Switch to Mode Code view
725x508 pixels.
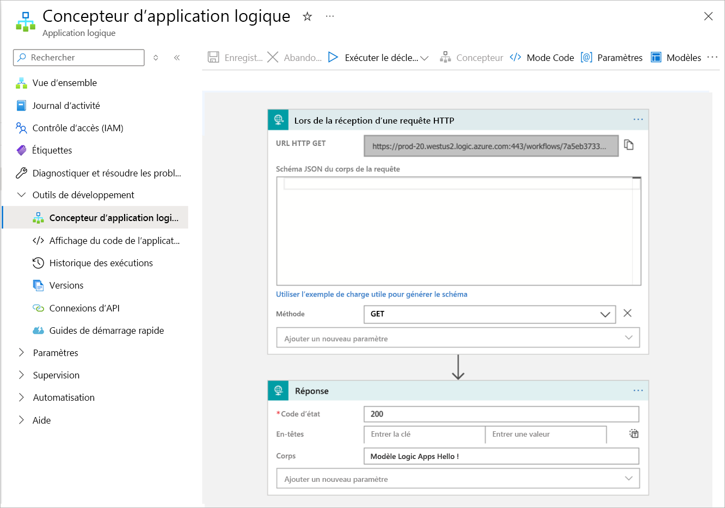coord(542,57)
